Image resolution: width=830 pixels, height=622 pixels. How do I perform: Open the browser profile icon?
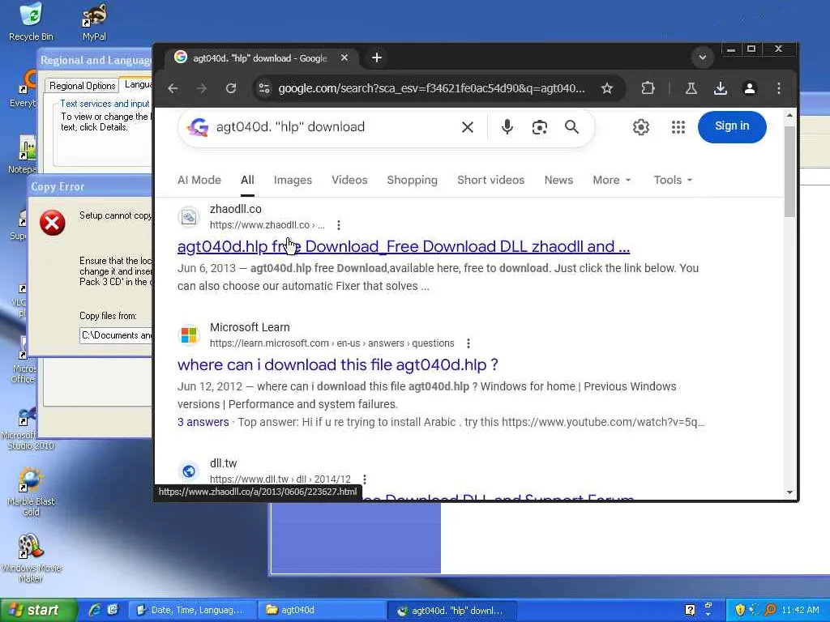click(x=750, y=88)
